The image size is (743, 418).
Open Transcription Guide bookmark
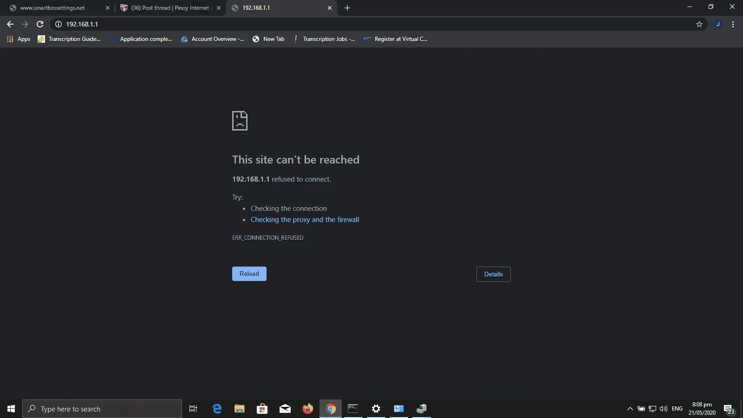coord(69,39)
